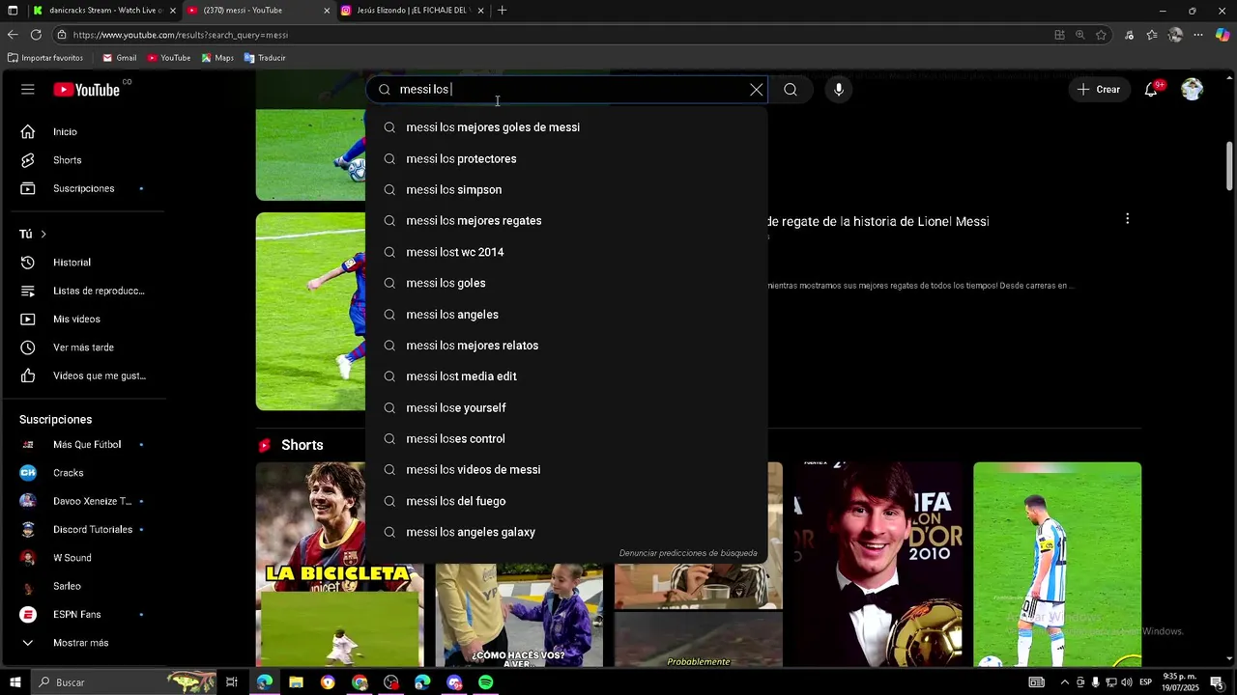Open the FIFA Ballon d'Or 2010 short

877,565
